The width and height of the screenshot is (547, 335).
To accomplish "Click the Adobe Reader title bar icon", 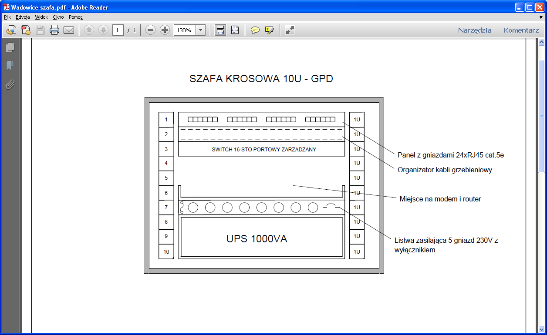I will 6,7.
